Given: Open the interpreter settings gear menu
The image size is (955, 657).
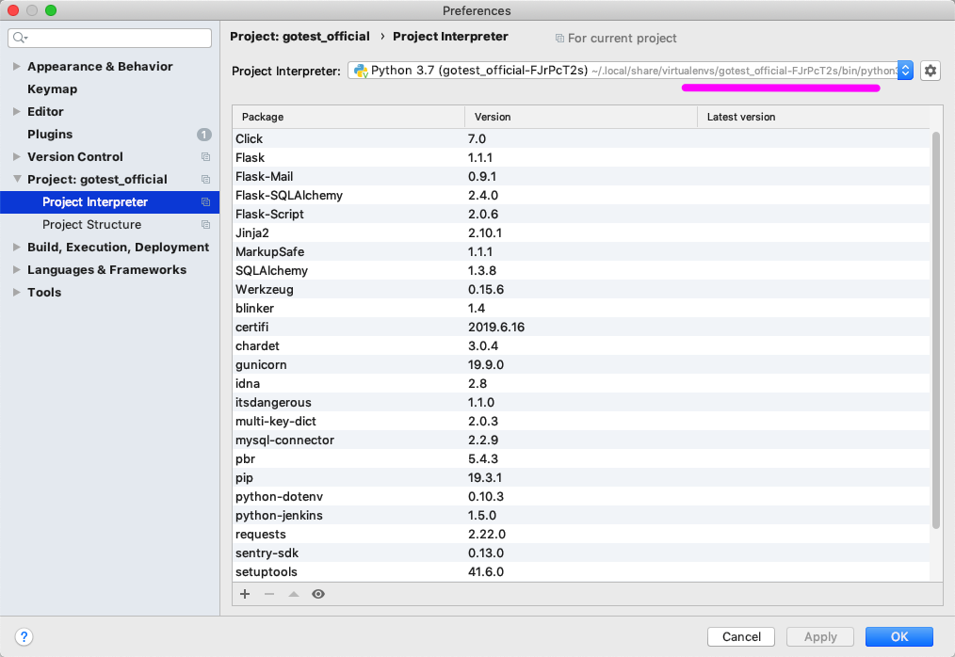Looking at the screenshot, I should pyautogui.click(x=930, y=70).
